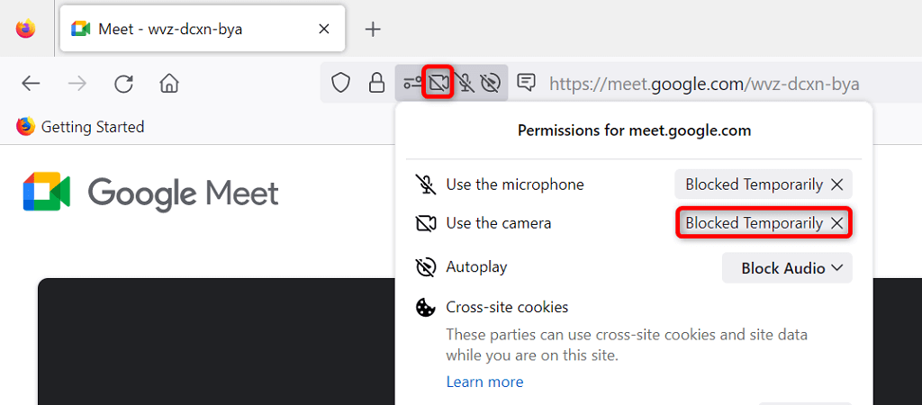Viewport: 922px width, 405px height.
Task: Open the site permissions icon in address bar
Action: [x=412, y=83]
